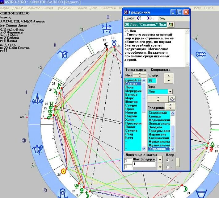The height and width of the screenshot is (198, 219).
Task: Select the plus direction radio button
Action: (x=168, y=160)
